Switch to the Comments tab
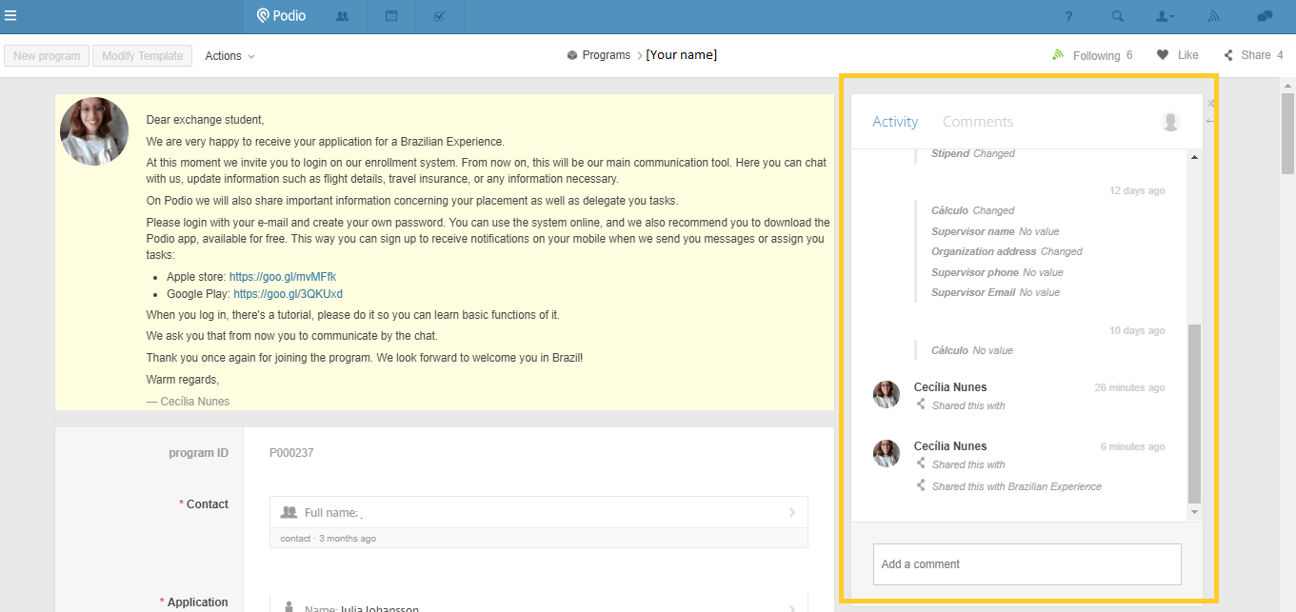Screen dimensions: 1296x612 [978, 122]
